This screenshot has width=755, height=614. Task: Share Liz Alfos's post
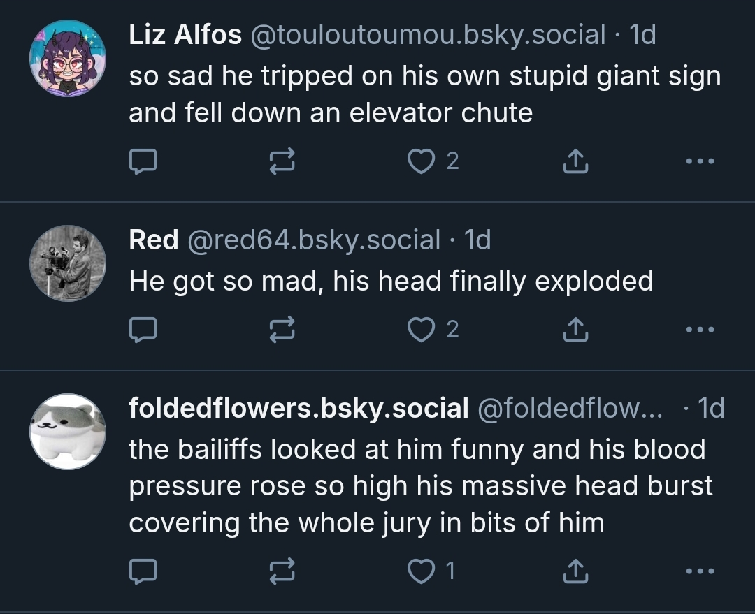click(575, 162)
